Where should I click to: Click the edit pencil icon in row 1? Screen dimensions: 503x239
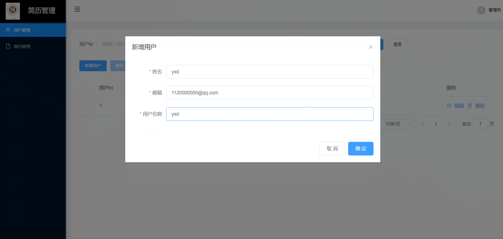pos(449,106)
